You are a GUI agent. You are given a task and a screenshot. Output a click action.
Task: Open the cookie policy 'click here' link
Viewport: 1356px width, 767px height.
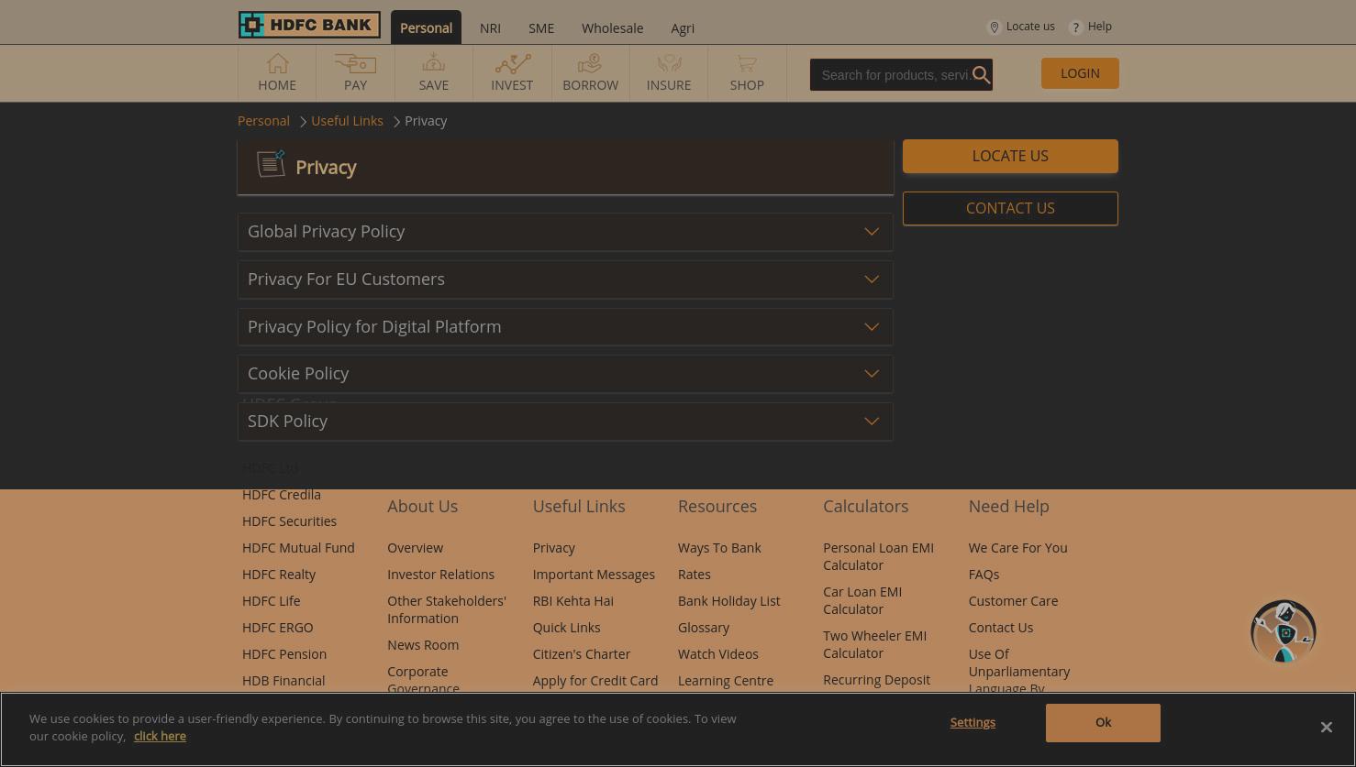160,736
